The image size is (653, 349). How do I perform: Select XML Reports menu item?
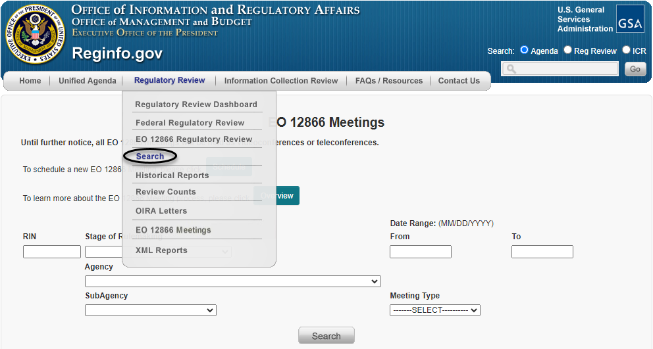click(x=161, y=250)
